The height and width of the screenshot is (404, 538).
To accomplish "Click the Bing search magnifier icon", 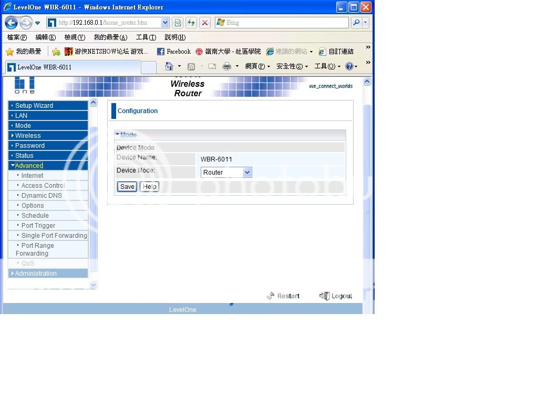I will 357,23.
